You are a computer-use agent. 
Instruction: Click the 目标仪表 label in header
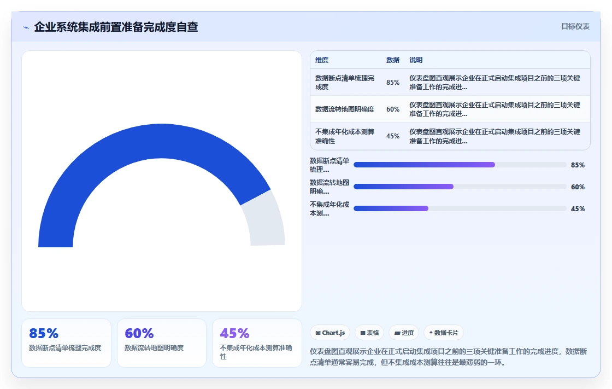[575, 26]
